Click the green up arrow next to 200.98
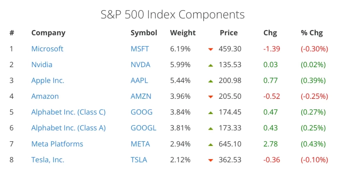Image resolution: width=346 pixels, height=169 pixels. (x=211, y=81)
